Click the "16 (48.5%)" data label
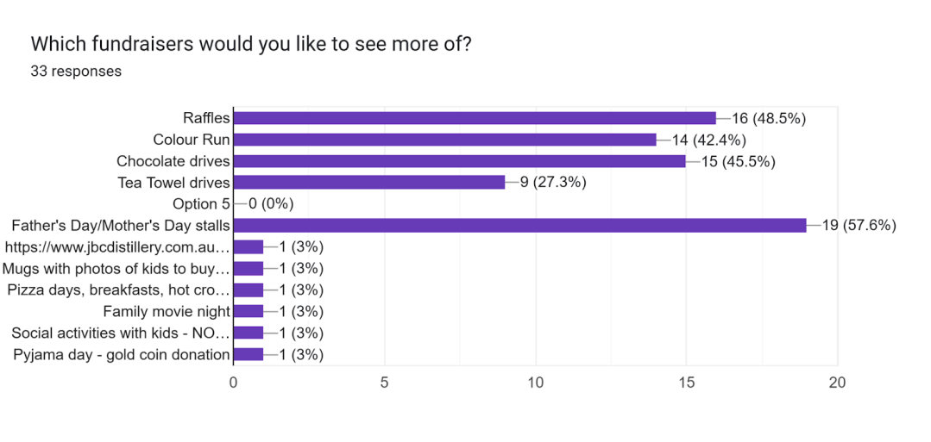 click(x=769, y=118)
